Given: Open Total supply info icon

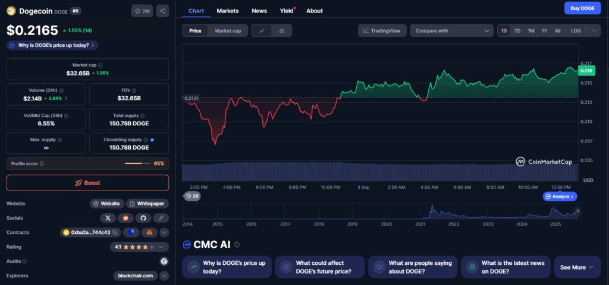Looking at the screenshot, I should pos(143,116).
